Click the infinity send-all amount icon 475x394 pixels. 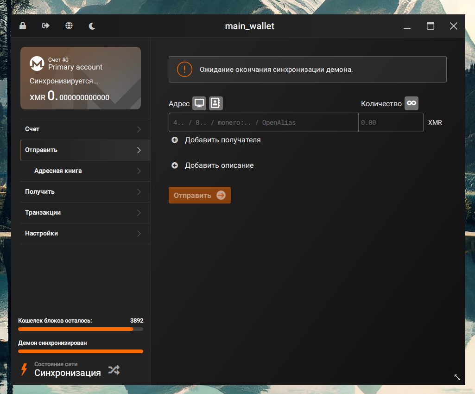[411, 103]
